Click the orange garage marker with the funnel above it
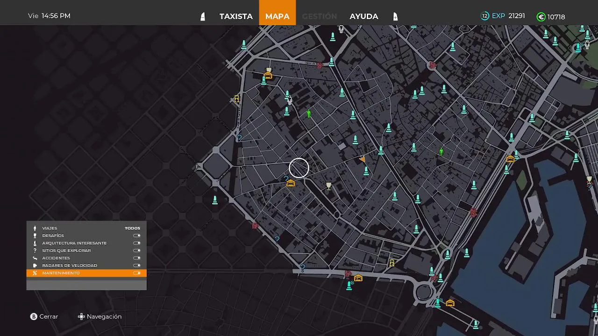The width and height of the screenshot is (598, 336). point(268,75)
